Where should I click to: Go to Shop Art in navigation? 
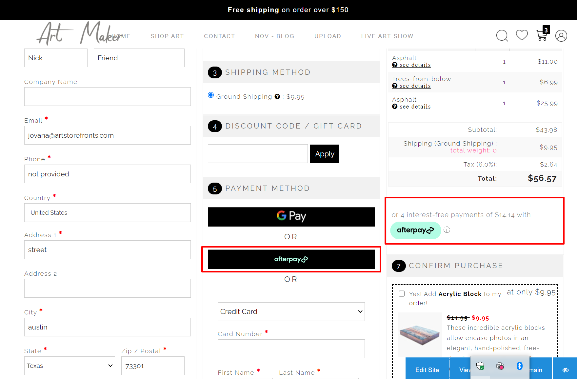click(167, 36)
